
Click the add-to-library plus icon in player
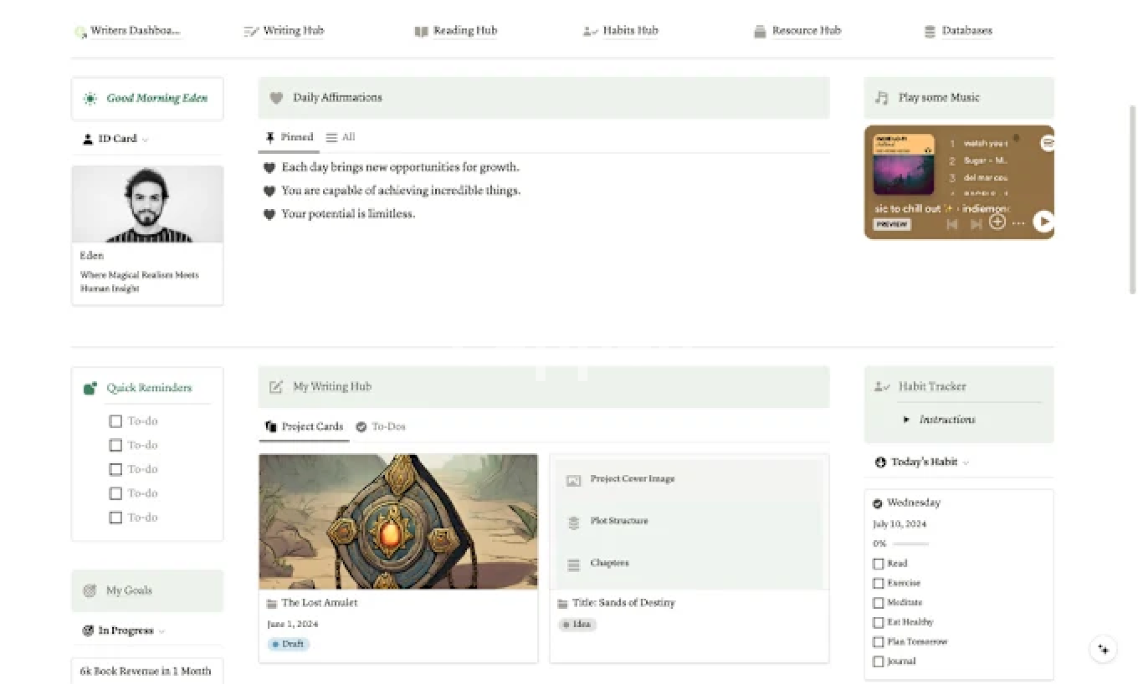(x=998, y=222)
